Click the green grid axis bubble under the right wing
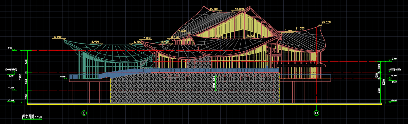 click(x=317, y=113)
